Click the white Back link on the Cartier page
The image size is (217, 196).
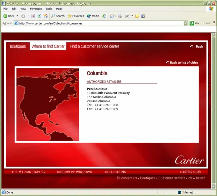pos(196,46)
